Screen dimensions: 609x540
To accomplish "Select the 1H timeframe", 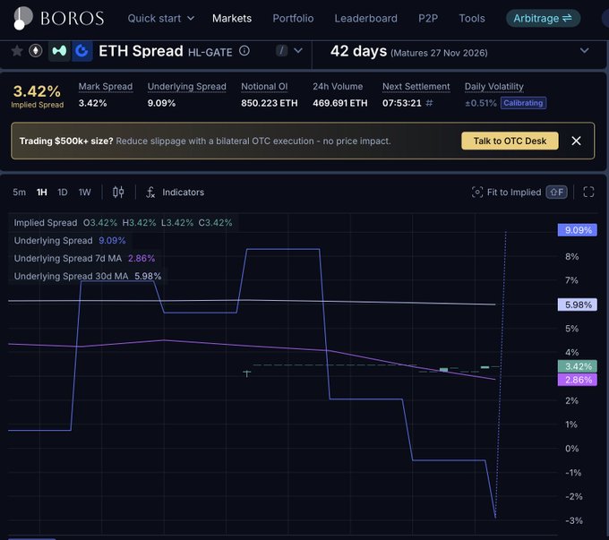I will click(x=41, y=192).
